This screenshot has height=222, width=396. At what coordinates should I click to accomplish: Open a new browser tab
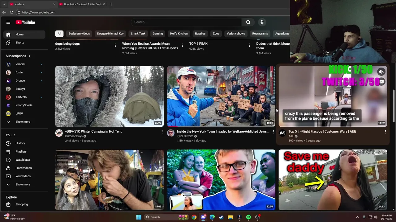(111, 4)
